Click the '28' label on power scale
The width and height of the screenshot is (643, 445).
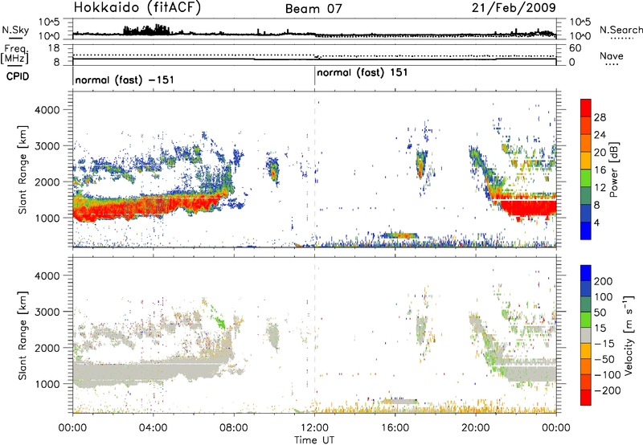point(600,117)
